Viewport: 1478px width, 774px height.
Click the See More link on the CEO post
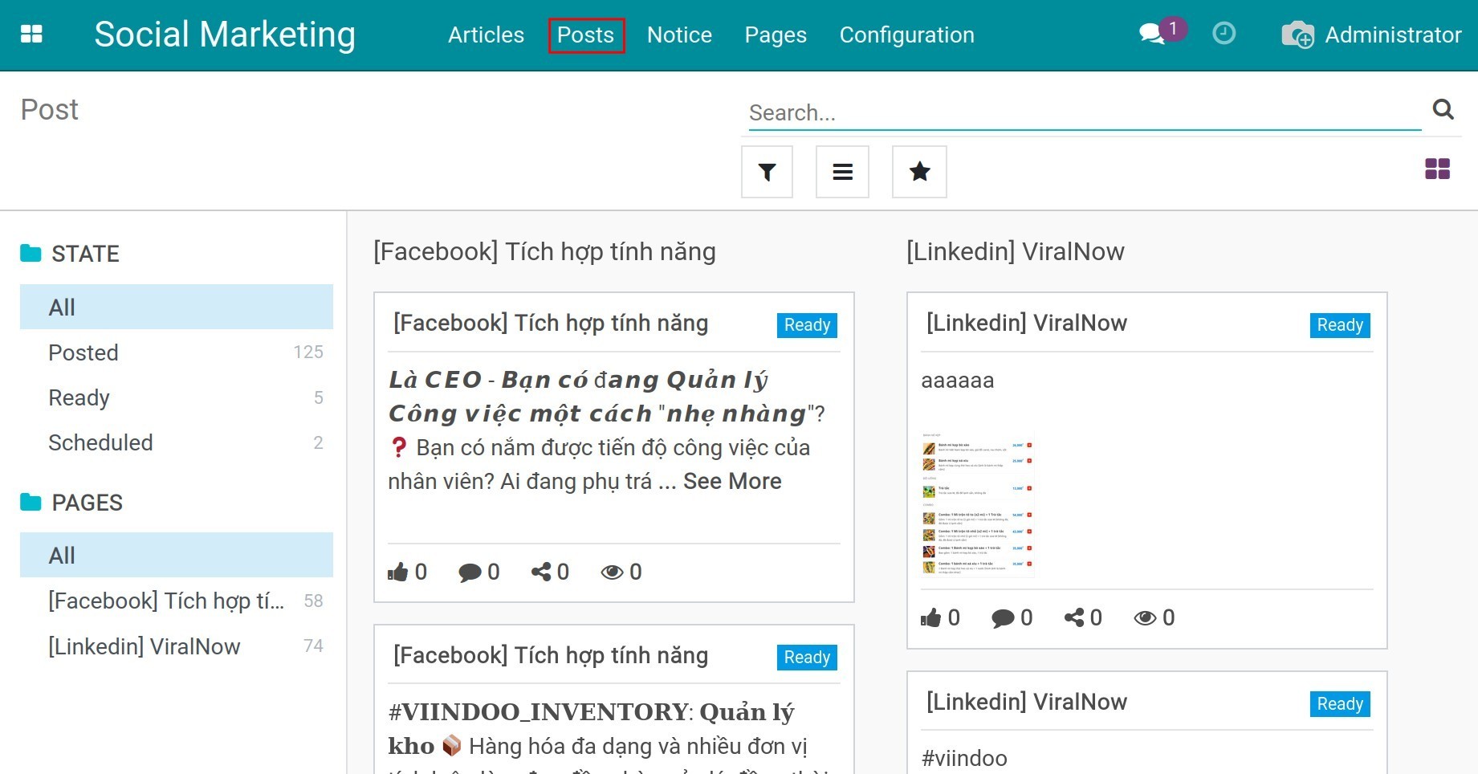732,481
